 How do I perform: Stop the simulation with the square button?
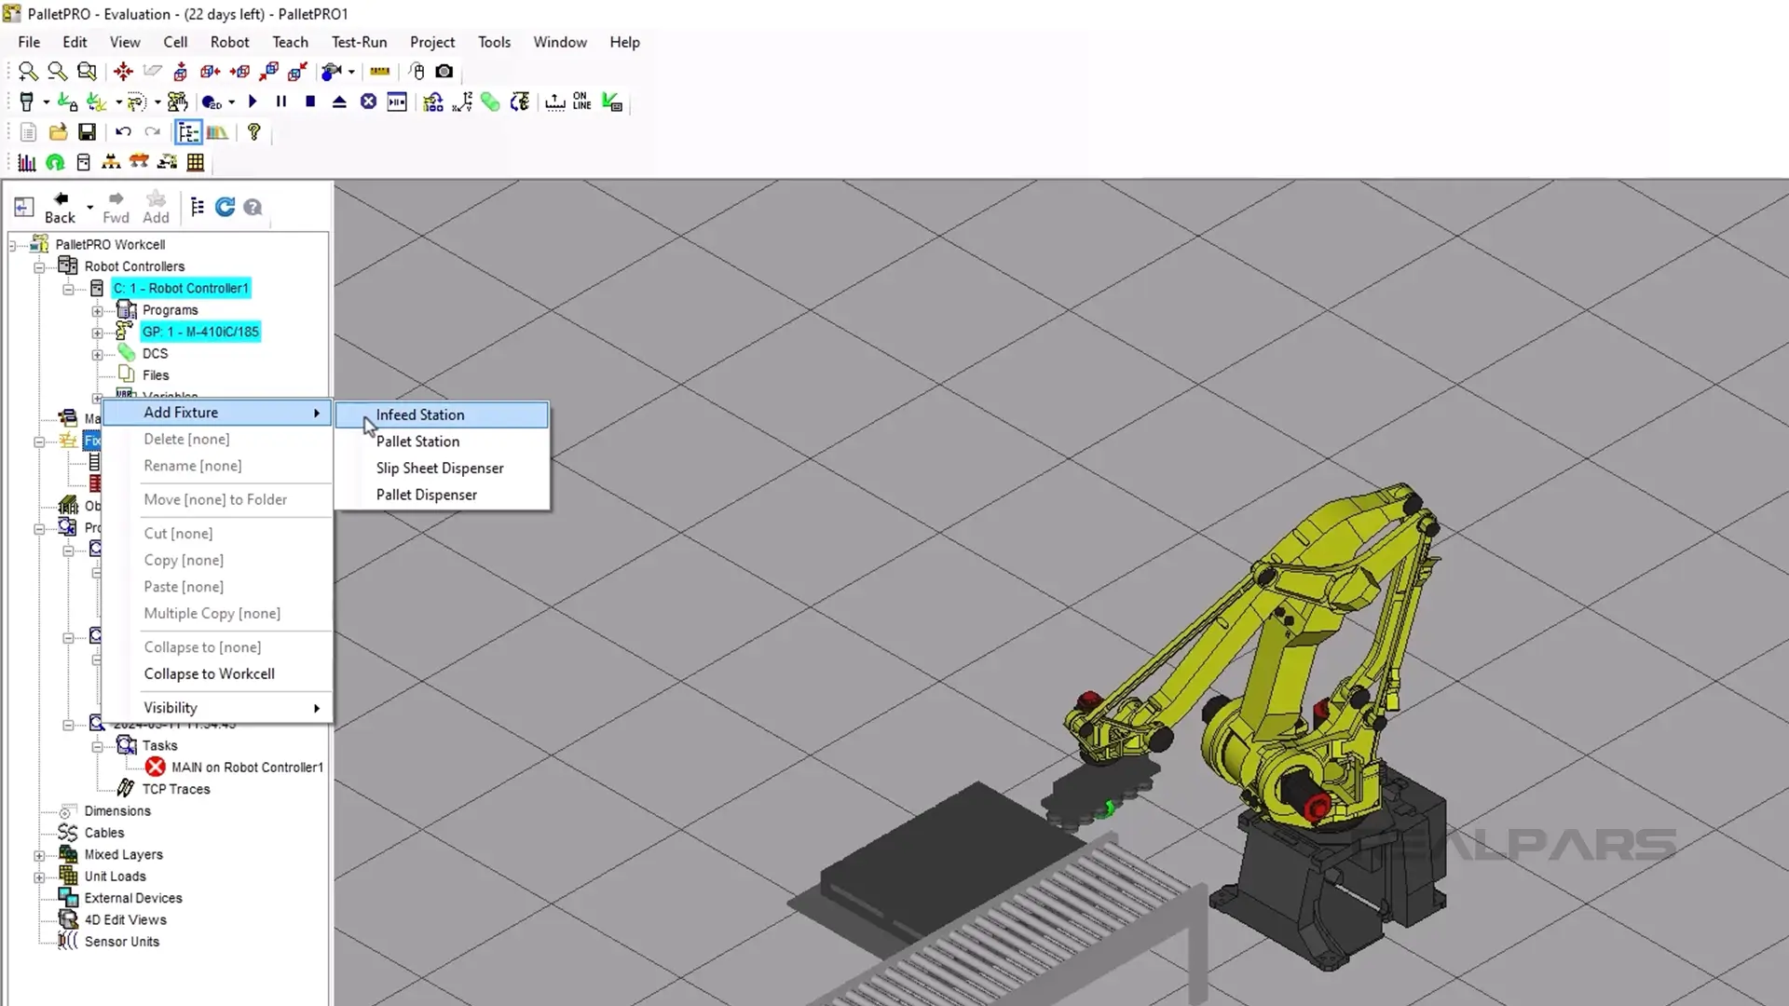[310, 102]
